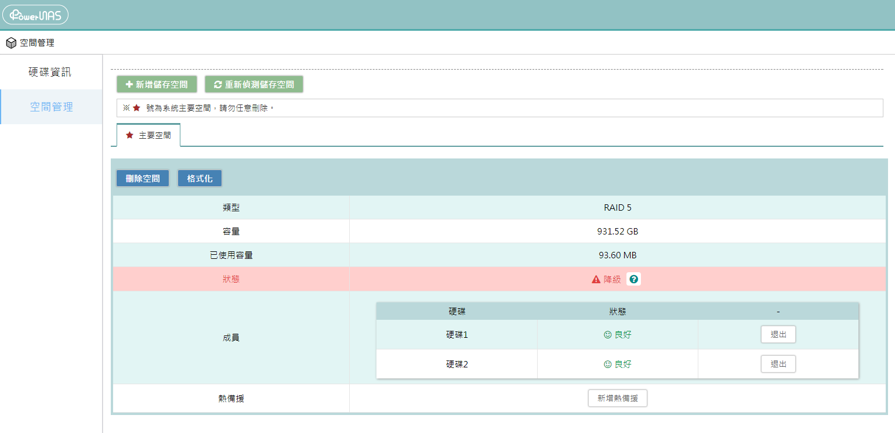The height and width of the screenshot is (433, 895).
Task: Select 空間管理 in the sidebar
Action: pyautogui.click(x=51, y=107)
